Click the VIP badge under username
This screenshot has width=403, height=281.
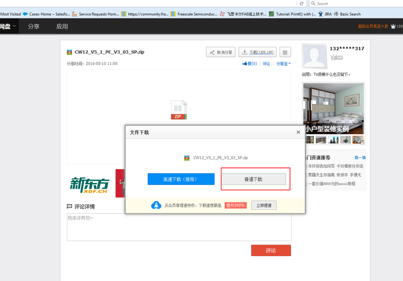[336, 57]
